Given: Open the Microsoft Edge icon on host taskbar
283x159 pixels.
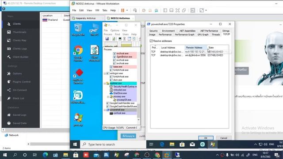Looking at the screenshot, I should point(45,155).
